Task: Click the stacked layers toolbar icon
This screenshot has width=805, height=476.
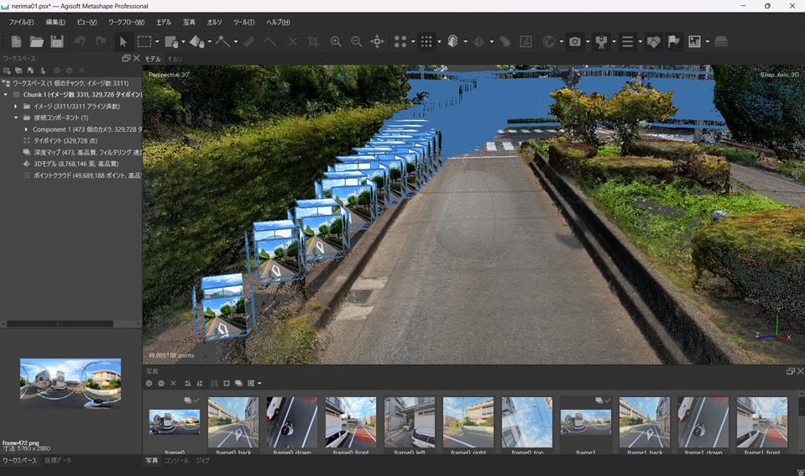Action: coord(721,42)
